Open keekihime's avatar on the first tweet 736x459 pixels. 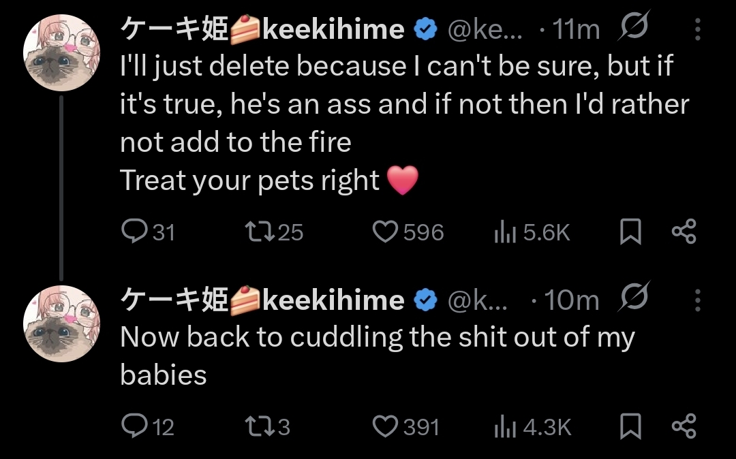[x=62, y=52]
